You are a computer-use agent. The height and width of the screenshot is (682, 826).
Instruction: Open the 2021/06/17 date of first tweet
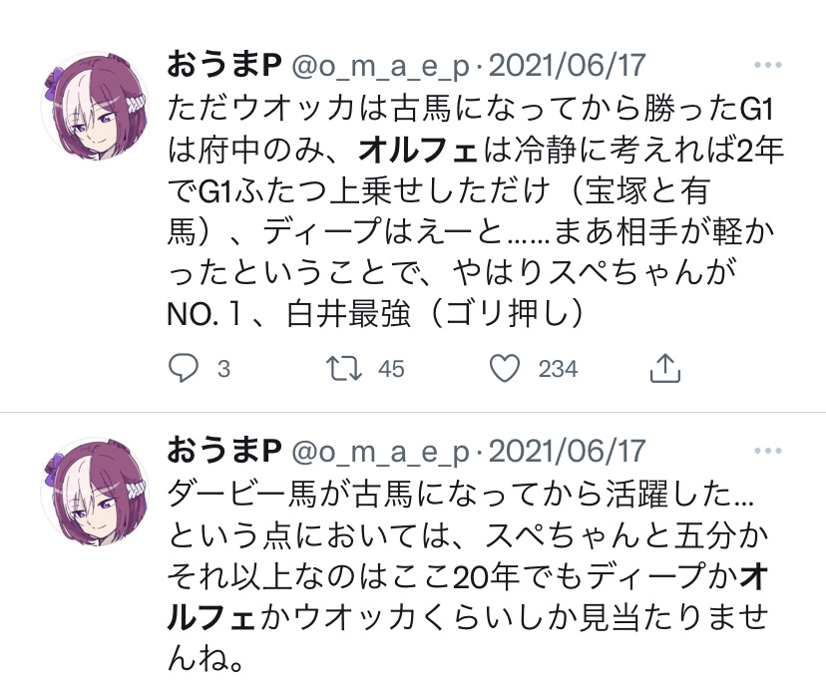coord(567,65)
